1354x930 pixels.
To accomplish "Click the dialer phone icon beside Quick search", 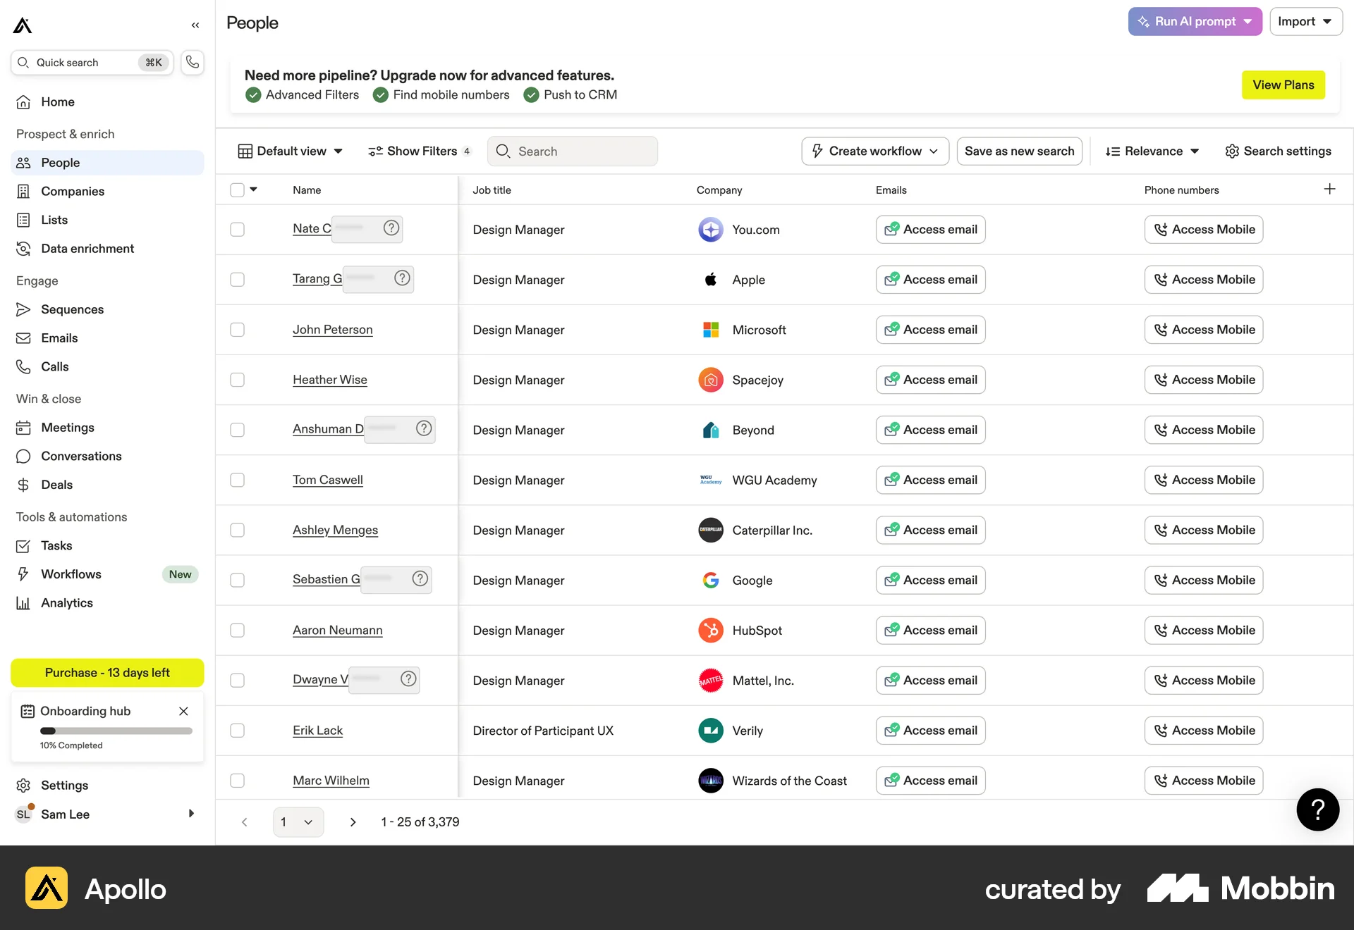I will click(x=192, y=62).
